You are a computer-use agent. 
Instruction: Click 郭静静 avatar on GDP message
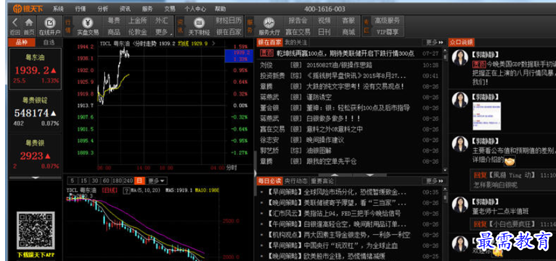[x=460, y=58]
